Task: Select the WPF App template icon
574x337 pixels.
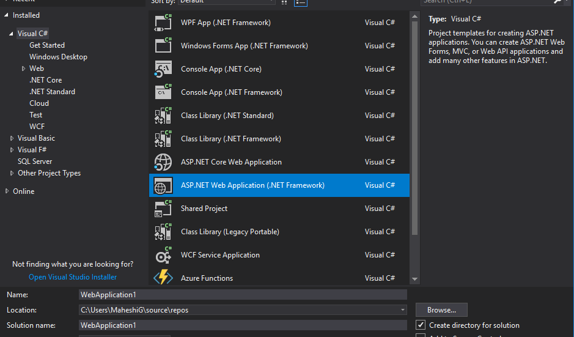Action: coord(163,23)
